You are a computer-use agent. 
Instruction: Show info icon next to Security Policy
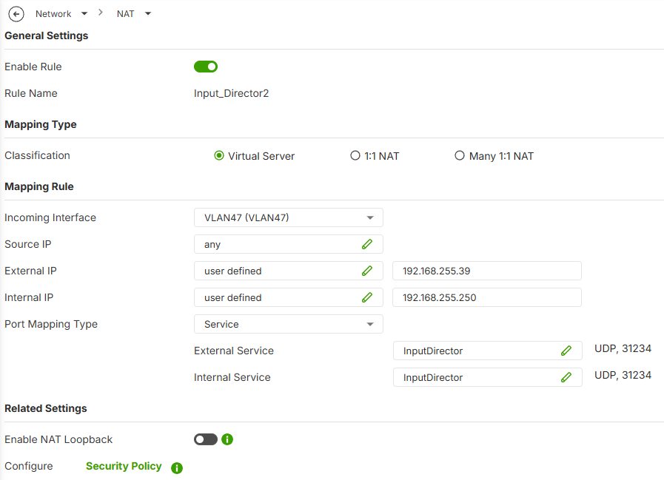point(177,467)
